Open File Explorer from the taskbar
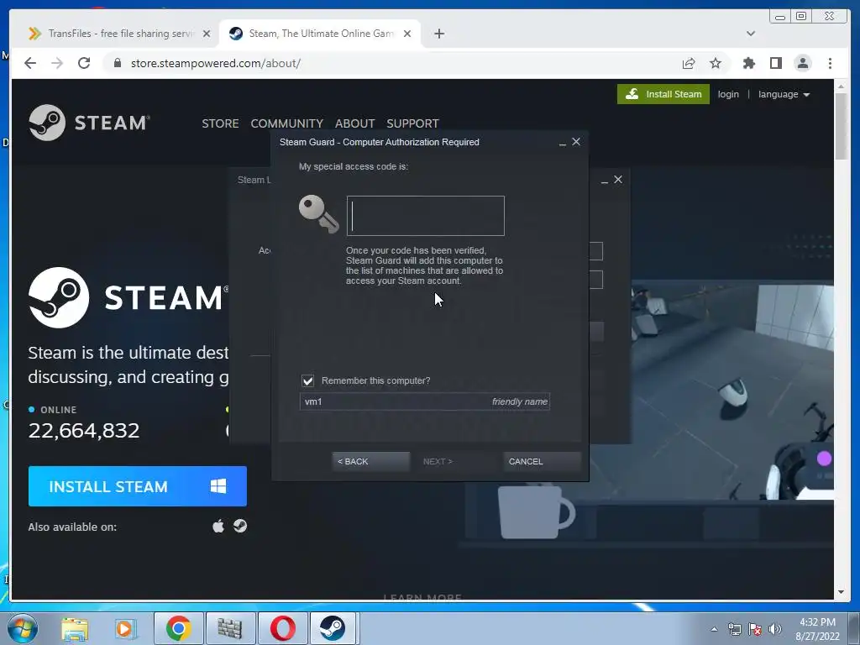Viewport: 860px width, 645px height. click(x=75, y=628)
